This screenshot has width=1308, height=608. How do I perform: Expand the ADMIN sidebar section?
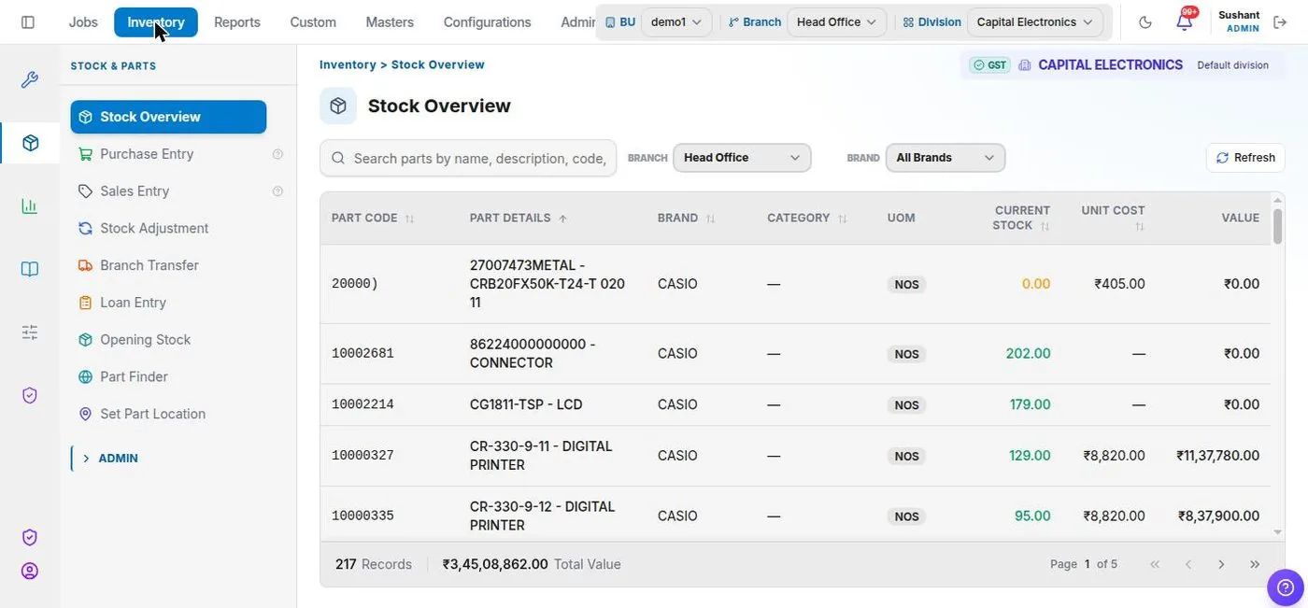coord(110,459)
